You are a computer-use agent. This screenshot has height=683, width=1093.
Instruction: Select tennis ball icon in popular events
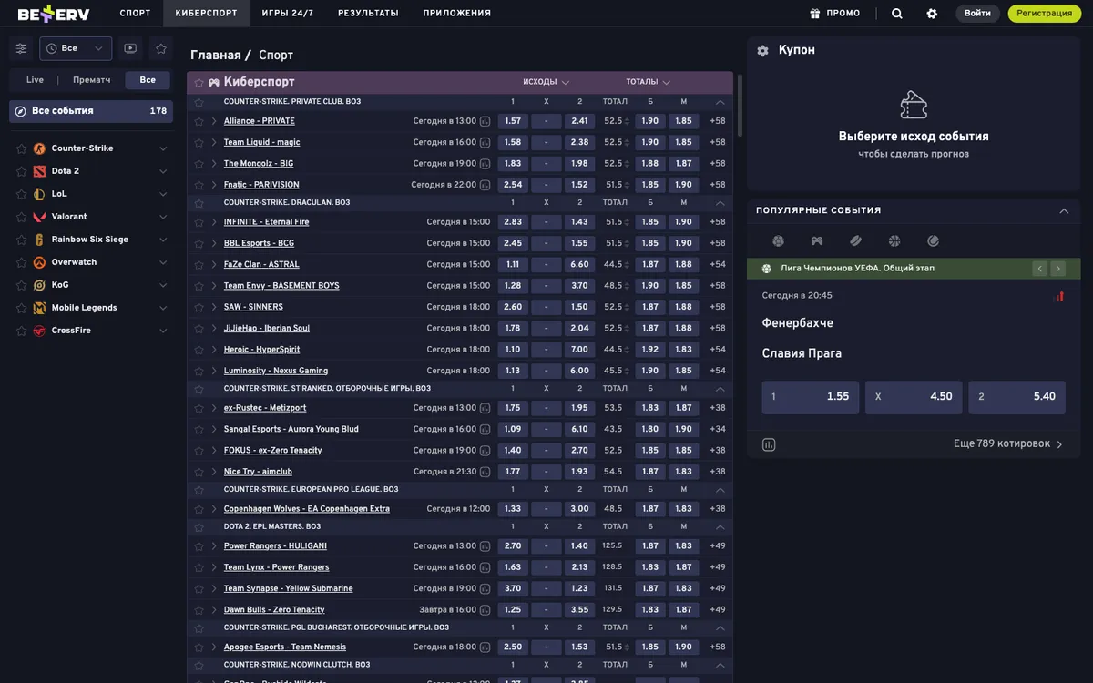pyautogui.click(x=933, y=241)
